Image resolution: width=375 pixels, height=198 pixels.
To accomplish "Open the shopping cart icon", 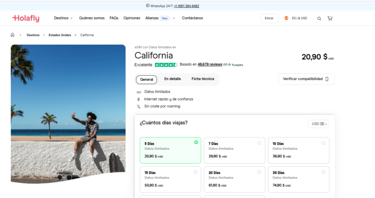I will (x=330, y=19).
